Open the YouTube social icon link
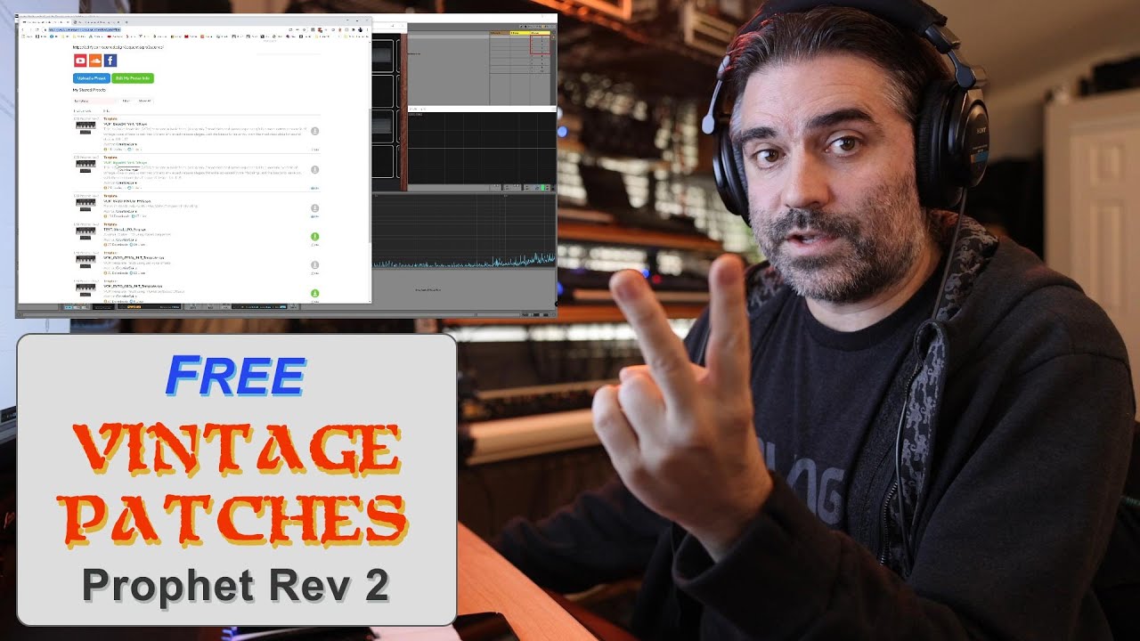Image resolution: width=1140 pixels, height=641 pixels. 80,61
